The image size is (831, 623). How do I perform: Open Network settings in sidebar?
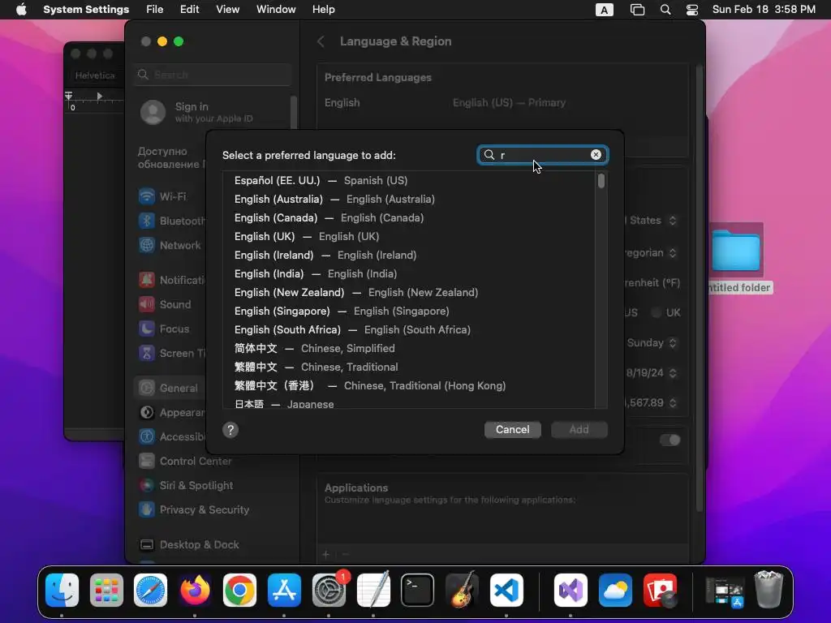(x=170, y=245)
